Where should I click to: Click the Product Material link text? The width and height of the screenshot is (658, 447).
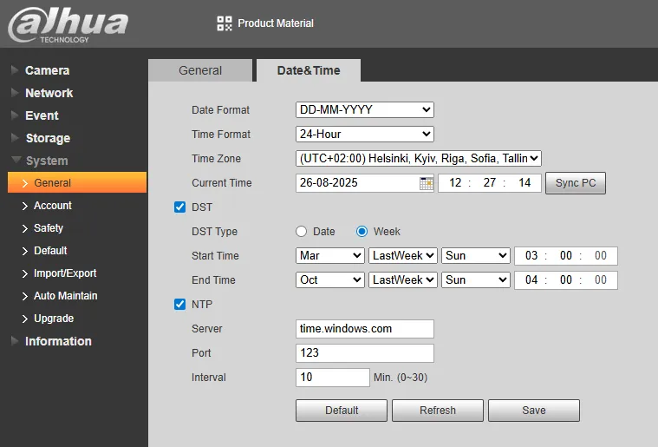[x=276, y=23]
